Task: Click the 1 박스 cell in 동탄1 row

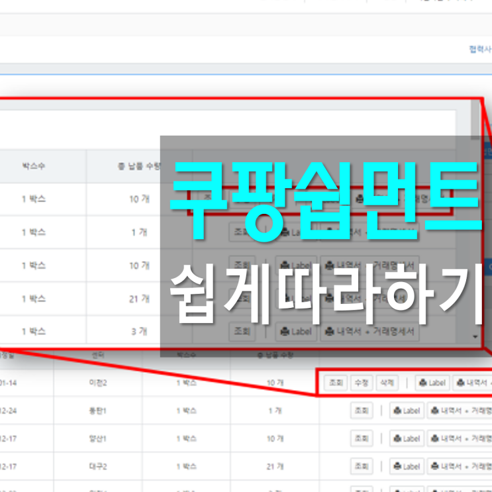Action: click(186, 411)
